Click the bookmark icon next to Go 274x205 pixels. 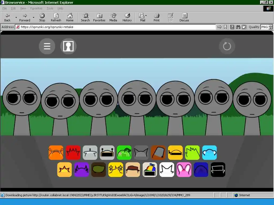pyautogui.click(x=225, y=27)
